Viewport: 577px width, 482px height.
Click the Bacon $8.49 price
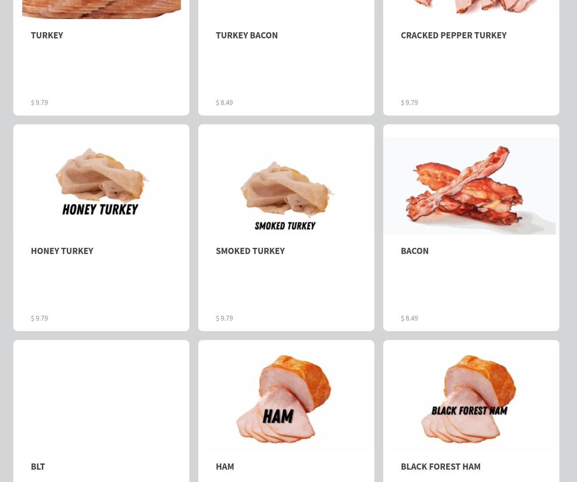(410, 318)
